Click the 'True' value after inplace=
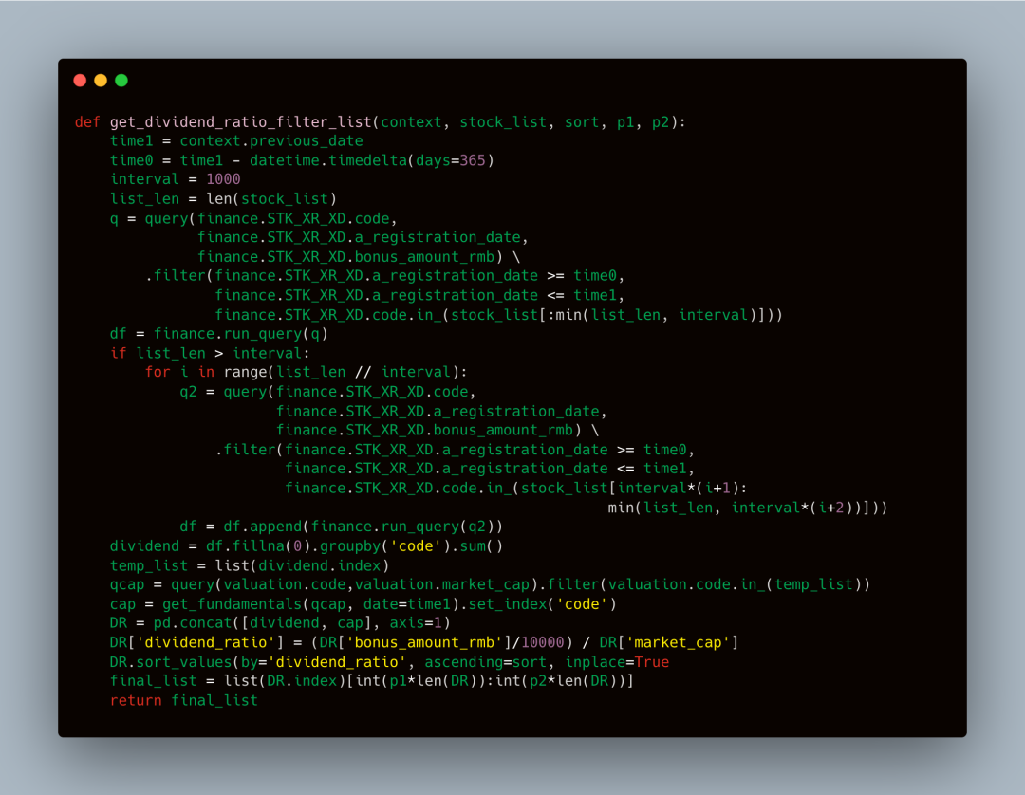 651,662
